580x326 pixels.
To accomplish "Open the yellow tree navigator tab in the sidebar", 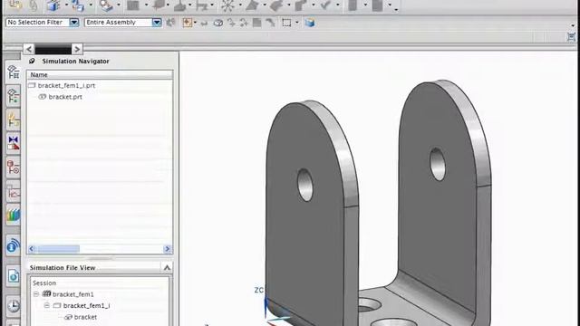I will click(x=14, y=120).
